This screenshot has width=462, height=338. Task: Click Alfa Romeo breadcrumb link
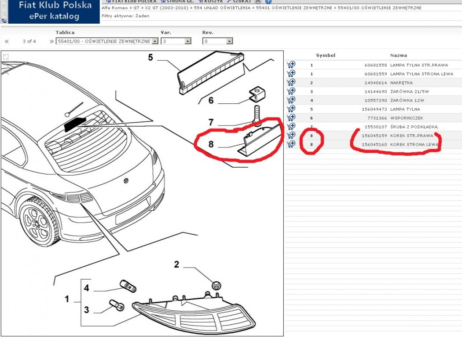coord(114,8)
